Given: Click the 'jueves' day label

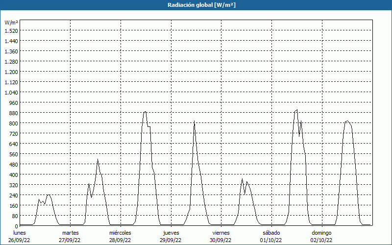Looking at the screenshot, I should click(x=171, y=233).
